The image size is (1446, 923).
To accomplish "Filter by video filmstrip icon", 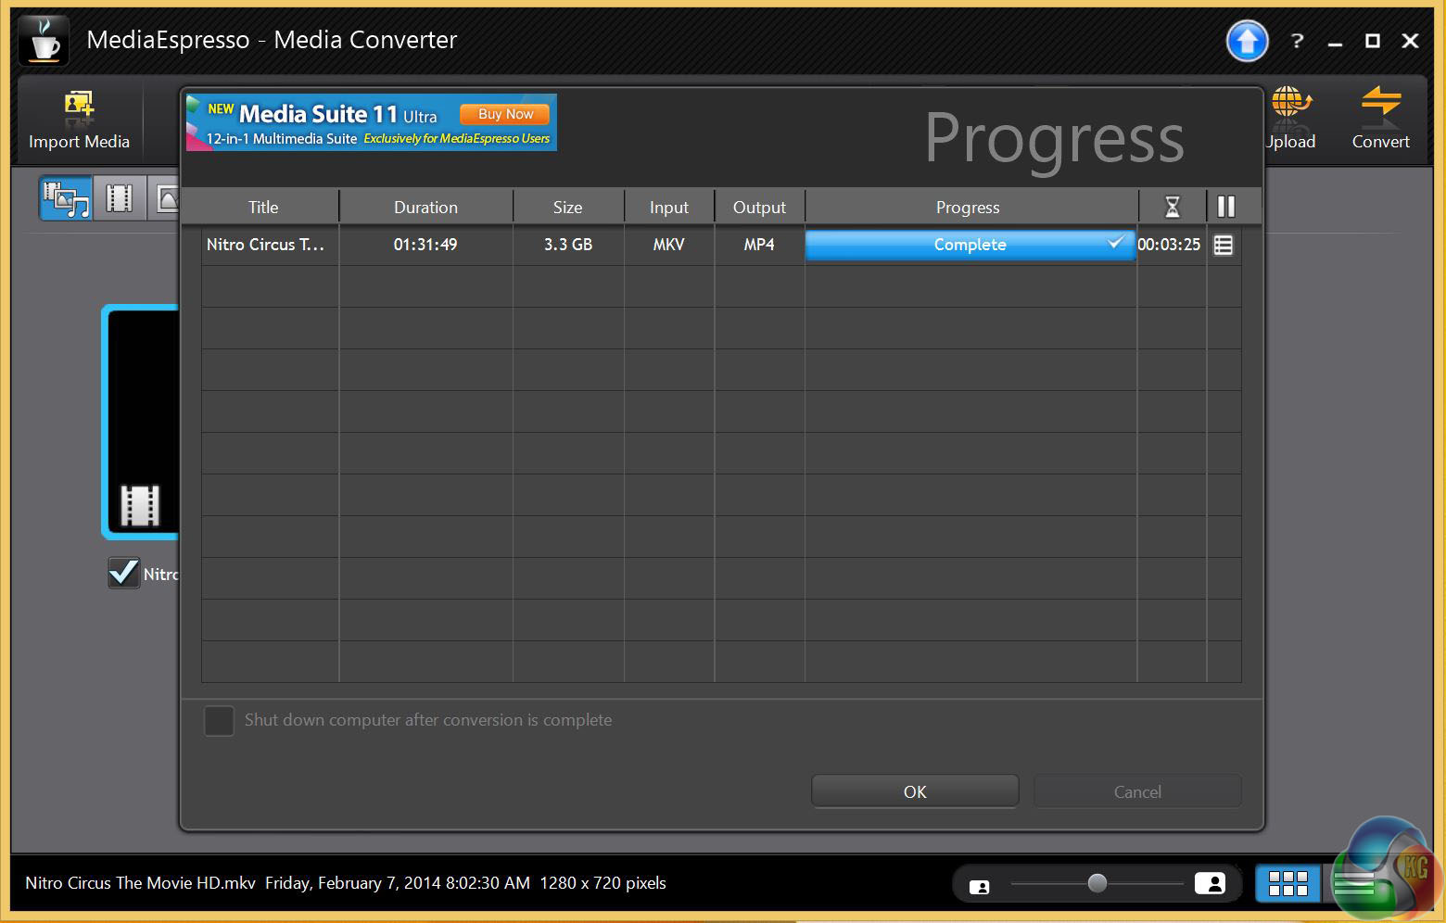I will (x=120, y=198).
